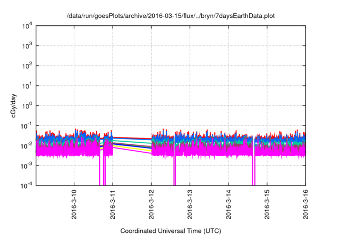This screenshot has width=337, height=236.
Task: Click the 2016-3-14 date label
Action: [228, 204]
